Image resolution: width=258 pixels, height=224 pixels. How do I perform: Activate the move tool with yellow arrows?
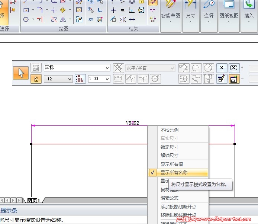(63, 10)
